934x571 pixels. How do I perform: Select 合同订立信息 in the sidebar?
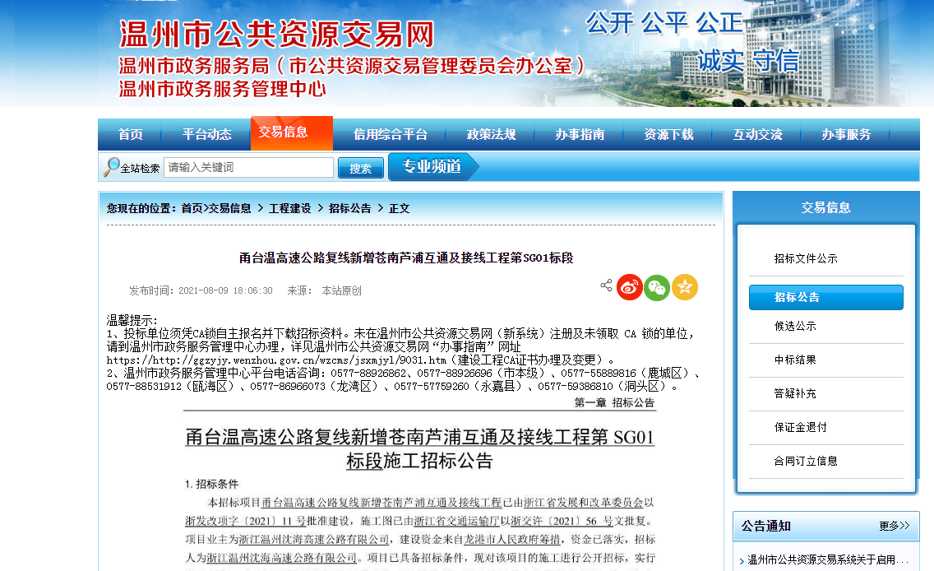(x=806, y=461)
